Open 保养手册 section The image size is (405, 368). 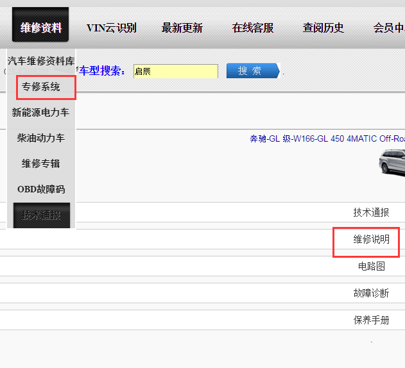click(x=371, y=320)
